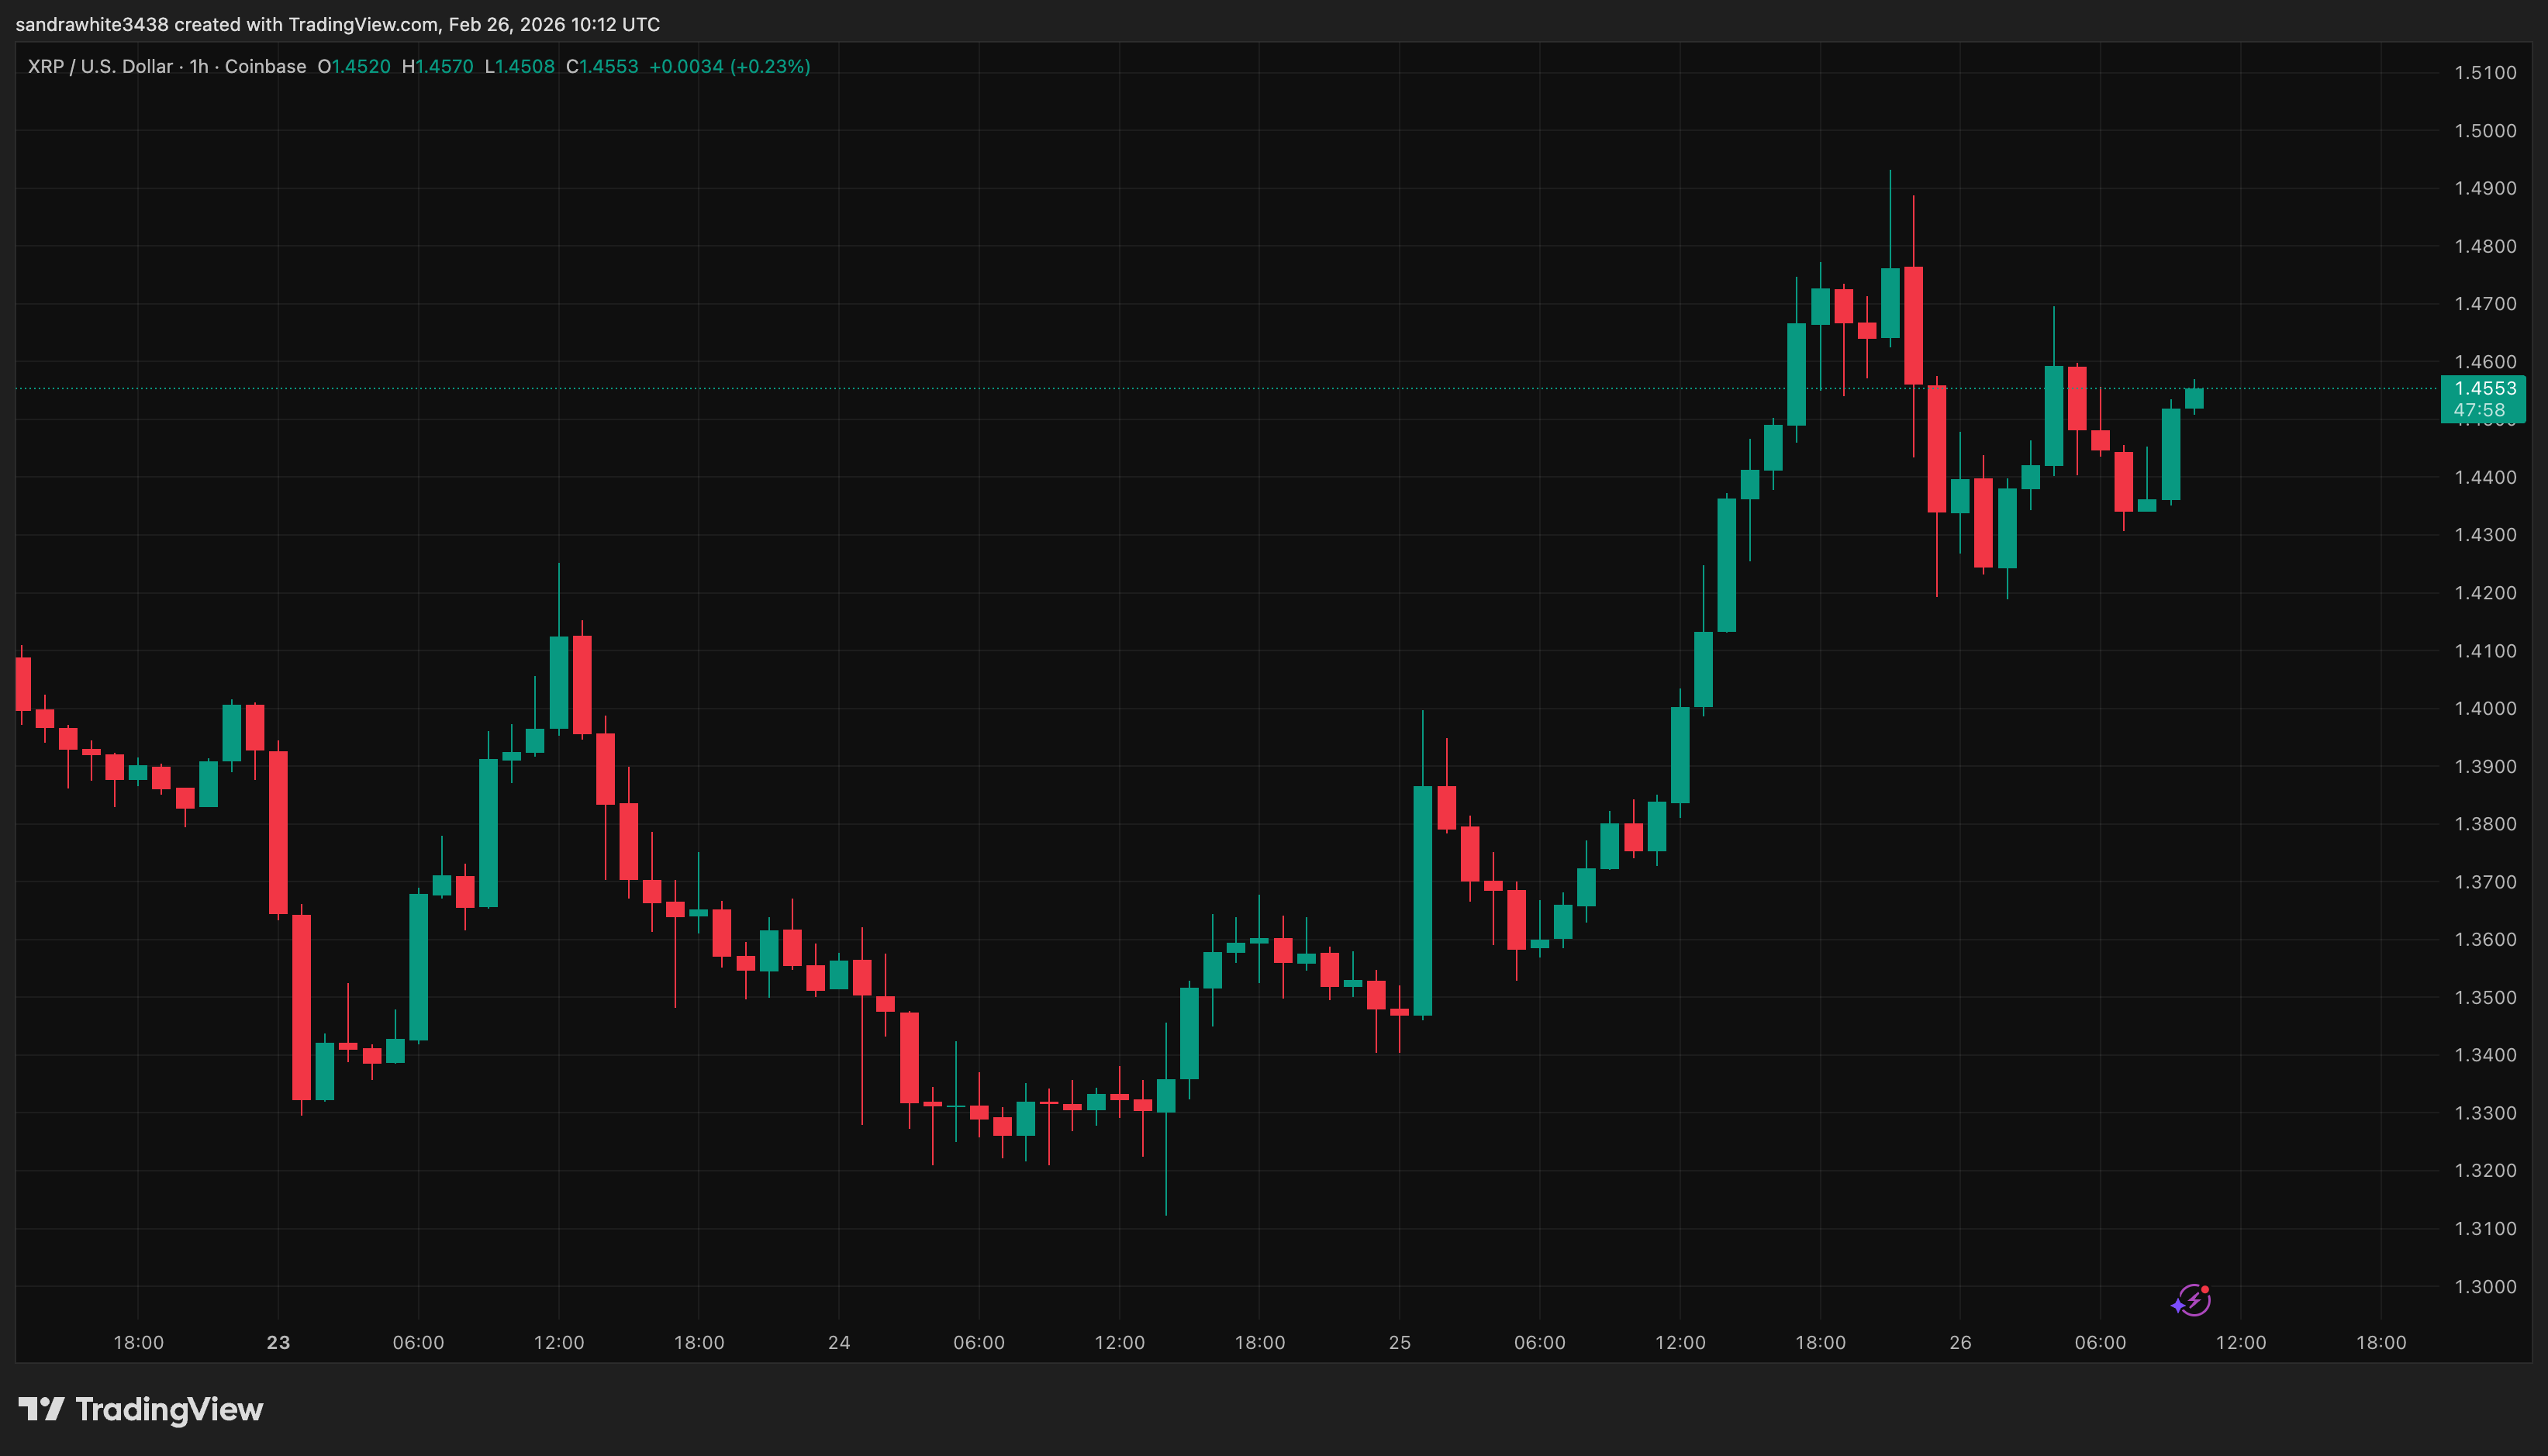Open the 1h timeframe selector
The height and width of the screenshot is (1456, 2548).
[196, 66]
